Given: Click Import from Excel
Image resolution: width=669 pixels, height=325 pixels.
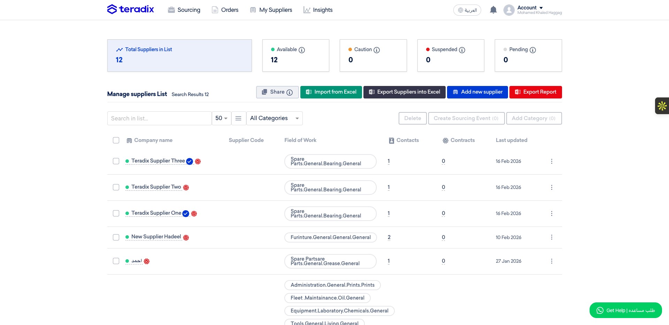Looking at the screenshot, I should (x=331, y=92).
